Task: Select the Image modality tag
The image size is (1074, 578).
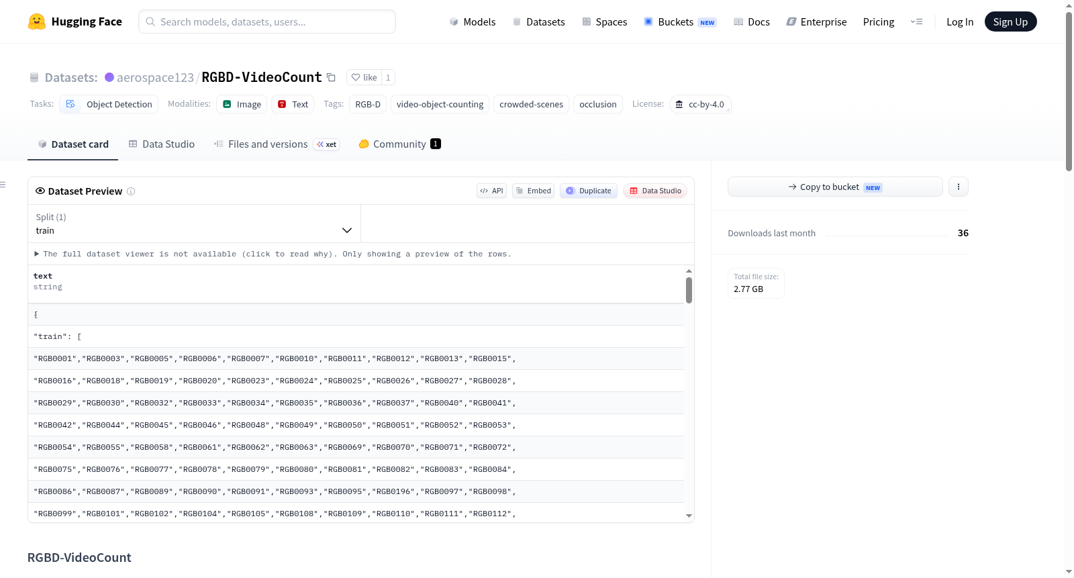Action: pyautogui.click(x=242, y=104)
